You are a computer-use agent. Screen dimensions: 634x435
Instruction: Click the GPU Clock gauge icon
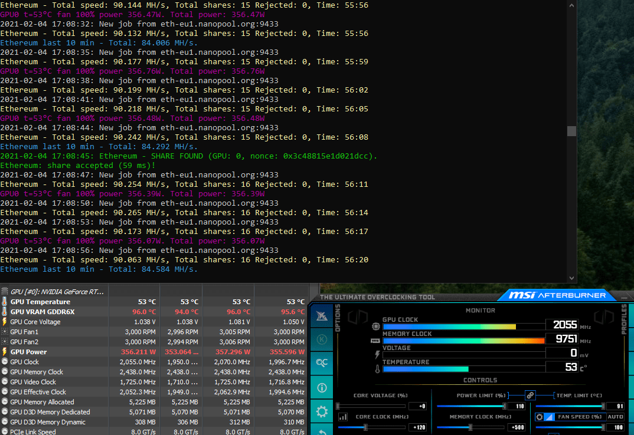[x=5, y=361]
